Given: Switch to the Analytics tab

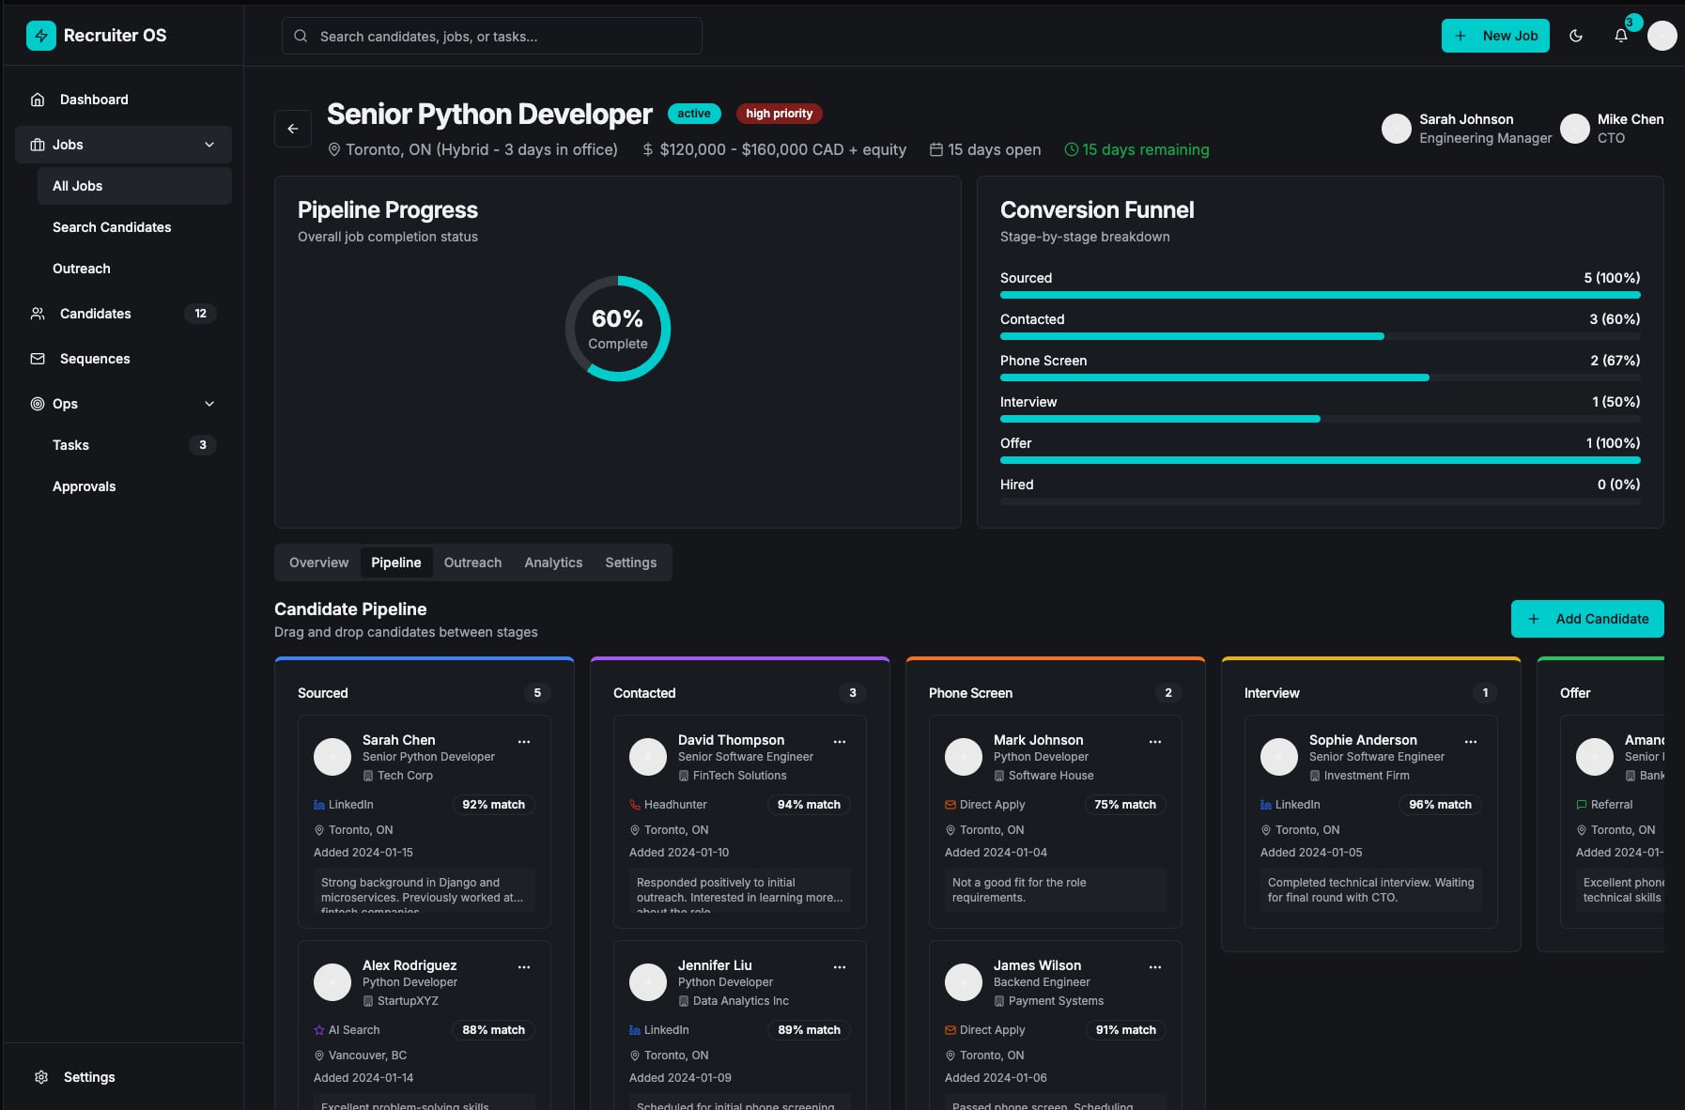Looking at the screenshot, I should 553,563.
